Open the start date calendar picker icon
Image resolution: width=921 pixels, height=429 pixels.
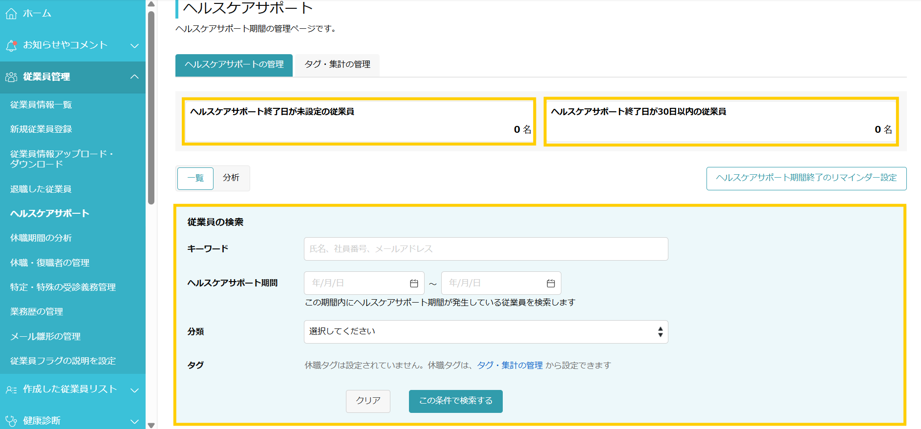[x=414, y=283]
